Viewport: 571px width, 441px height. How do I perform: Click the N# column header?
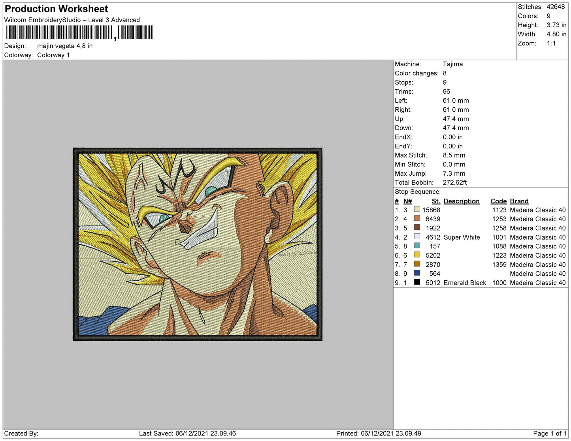click(407, 201)
